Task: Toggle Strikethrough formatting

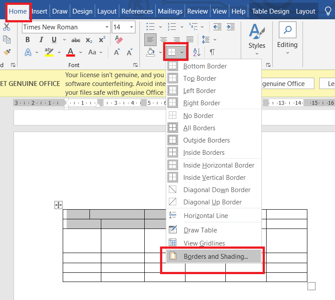Action: 76,40
